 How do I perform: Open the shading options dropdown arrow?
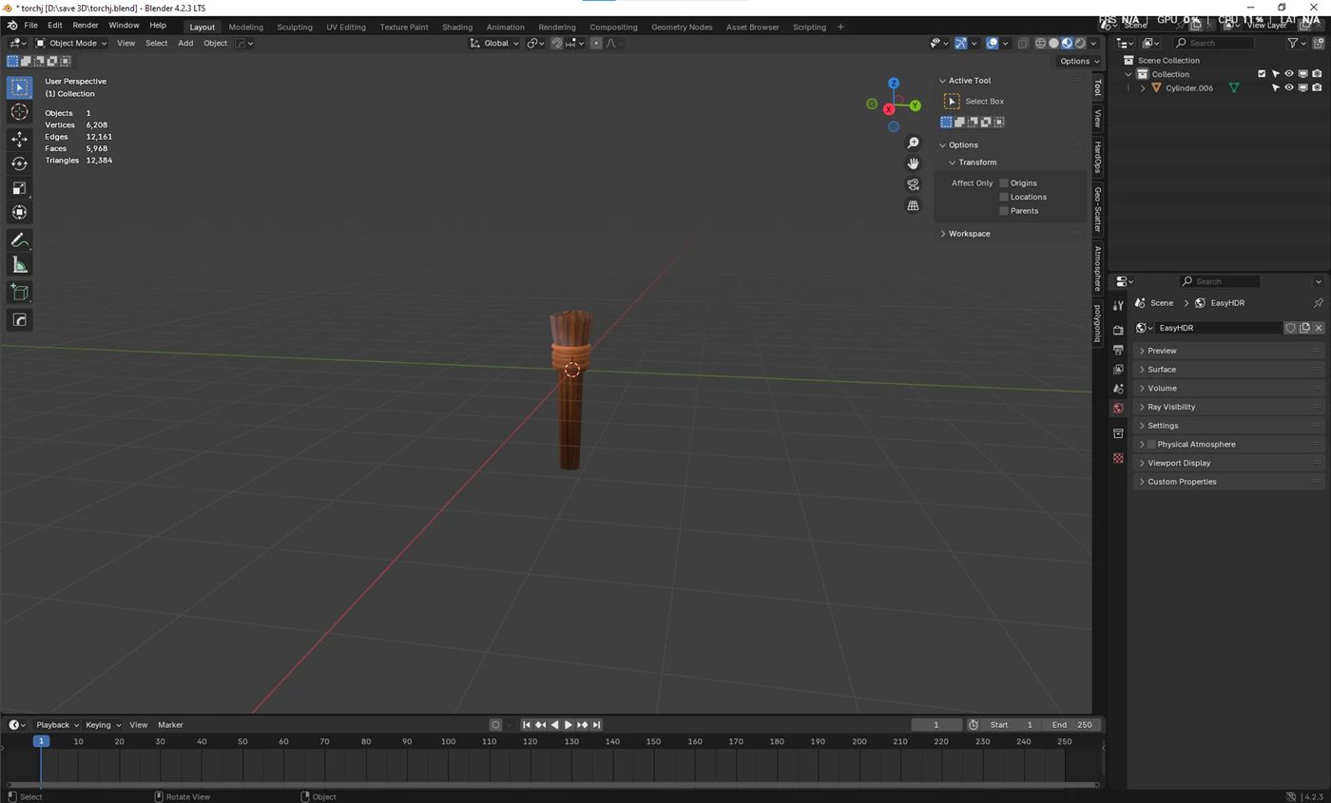1094,43
